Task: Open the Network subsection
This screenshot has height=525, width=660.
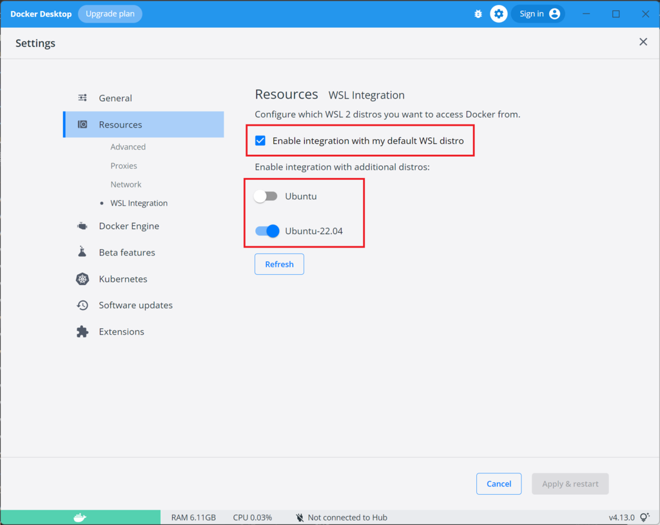Action: [x=126, y=184]
